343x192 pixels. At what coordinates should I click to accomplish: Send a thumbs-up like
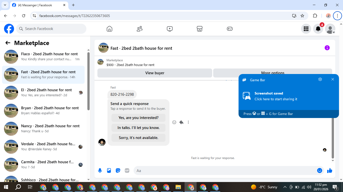click(x=330, y=170)
